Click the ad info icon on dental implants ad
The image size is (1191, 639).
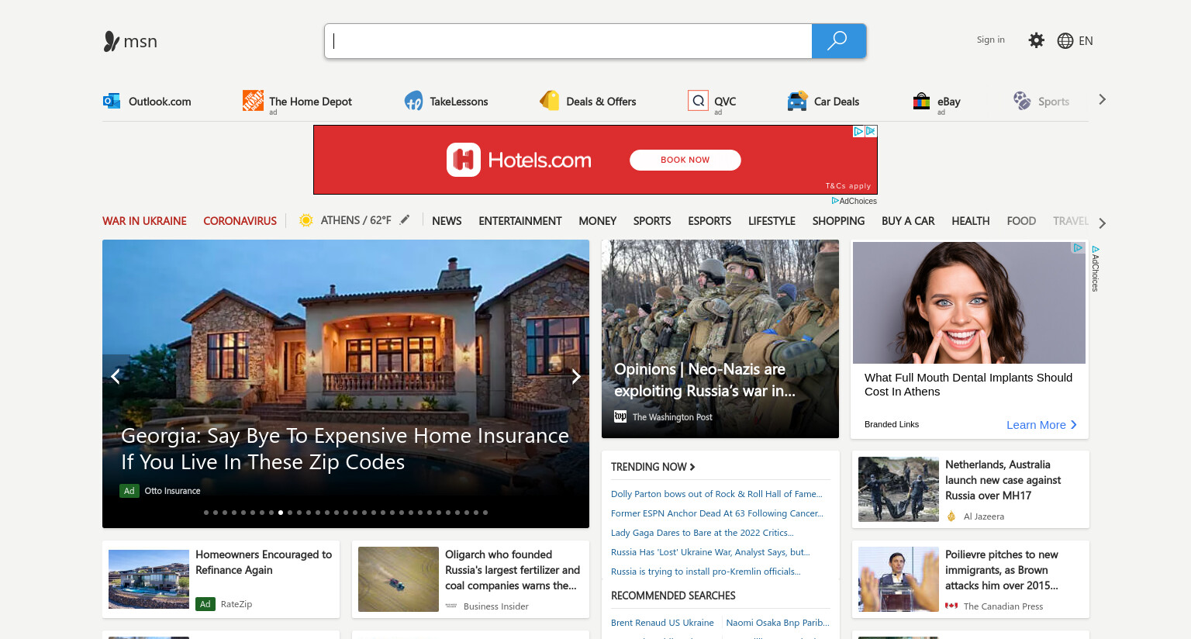(1078, 247)
